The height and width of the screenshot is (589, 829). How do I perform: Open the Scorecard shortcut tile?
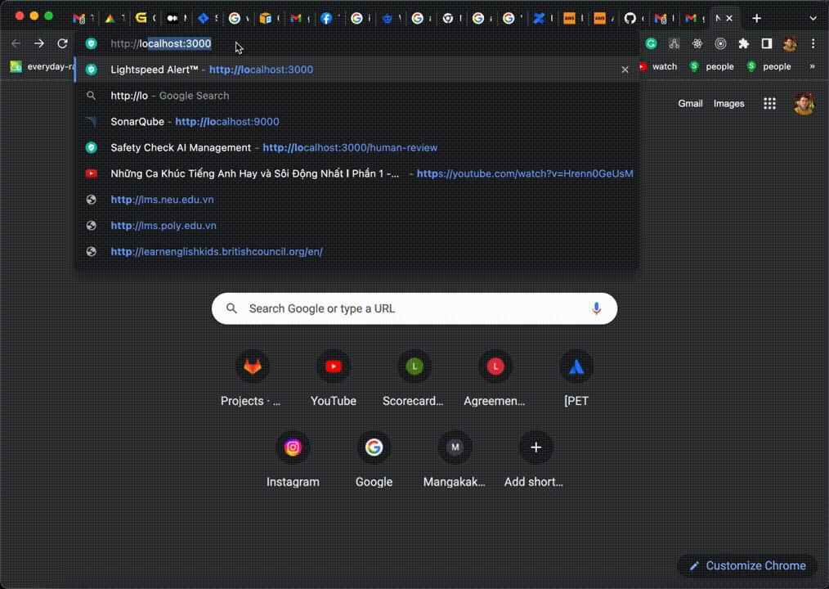click(x=414, y=379)
